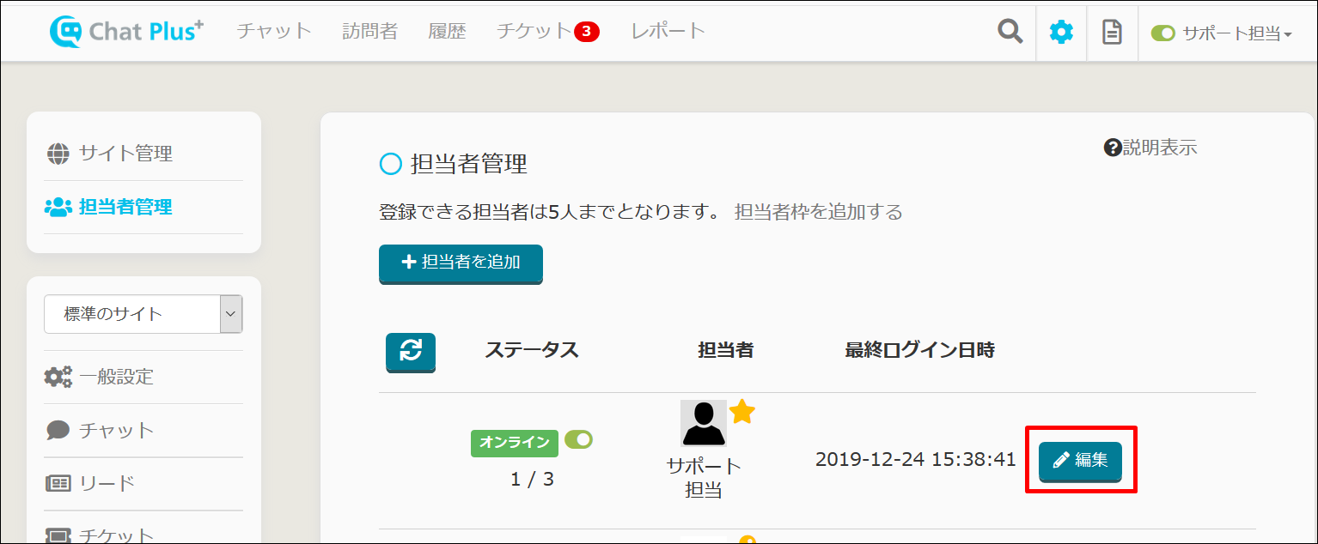This screenshot has height=544, width=1318.
Task: Click the 1 / 3 chat count
Action: [532, 480]
